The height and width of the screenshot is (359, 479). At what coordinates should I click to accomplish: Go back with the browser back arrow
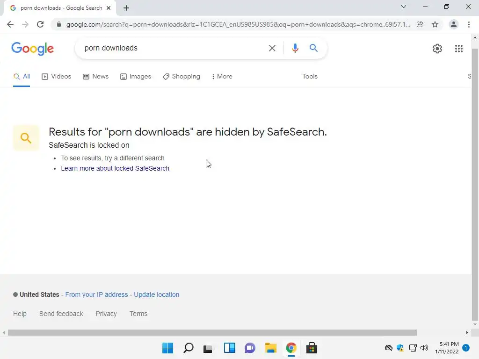10,24
